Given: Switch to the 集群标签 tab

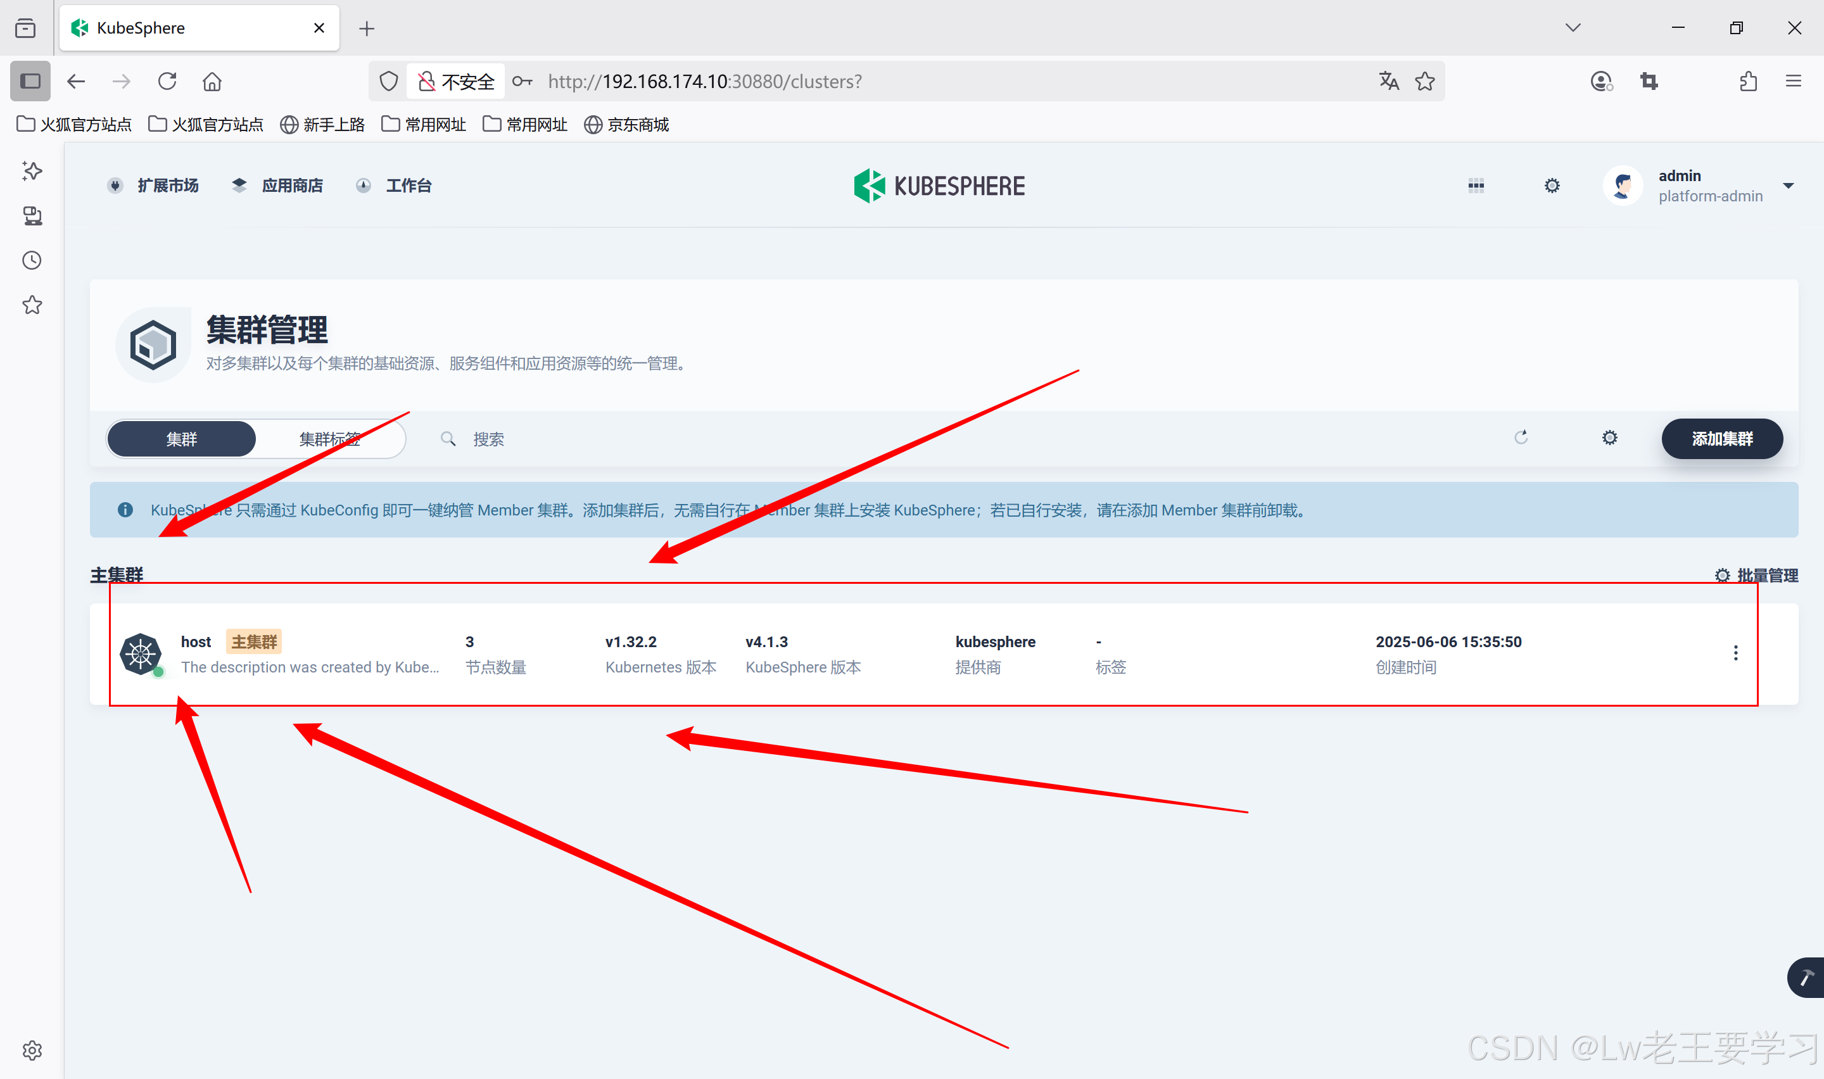Looking at the screenshot, I should (330, 439).
